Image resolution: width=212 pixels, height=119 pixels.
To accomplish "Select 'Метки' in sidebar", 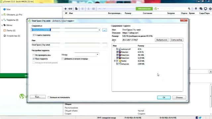I will 9,25.
